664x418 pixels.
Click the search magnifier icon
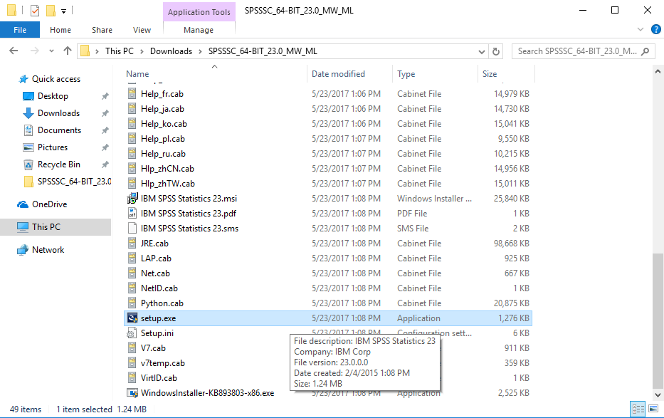tap(645, 51)
